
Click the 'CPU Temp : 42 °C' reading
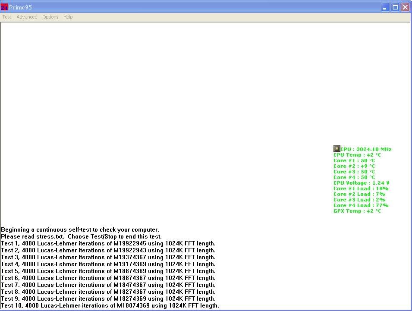pyautogui.click(x=357, y=155)
